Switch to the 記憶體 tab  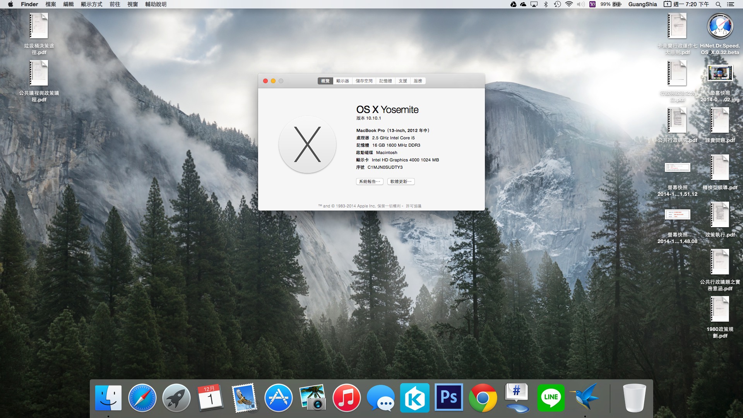point(385,81)
